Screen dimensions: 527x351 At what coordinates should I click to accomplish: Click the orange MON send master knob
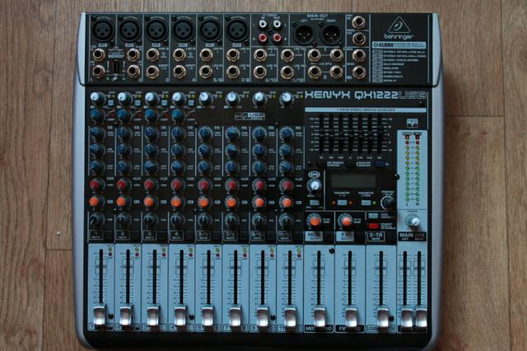(315, 220)
